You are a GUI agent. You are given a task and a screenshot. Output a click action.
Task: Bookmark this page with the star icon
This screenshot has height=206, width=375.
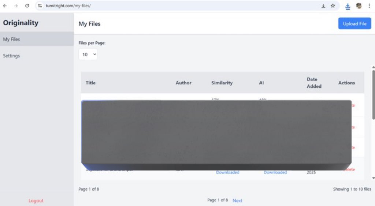[333, 6]
